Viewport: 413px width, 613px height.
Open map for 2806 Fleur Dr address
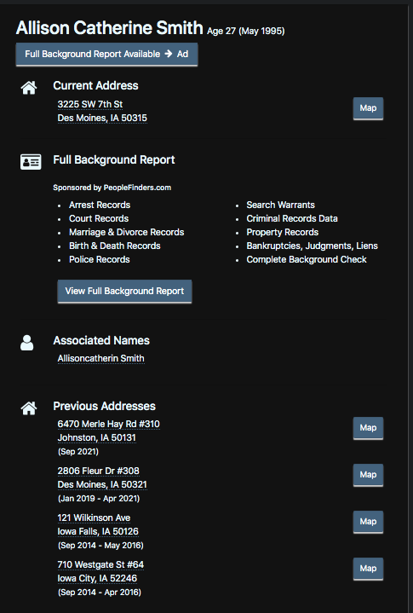(x=368, y=475)
